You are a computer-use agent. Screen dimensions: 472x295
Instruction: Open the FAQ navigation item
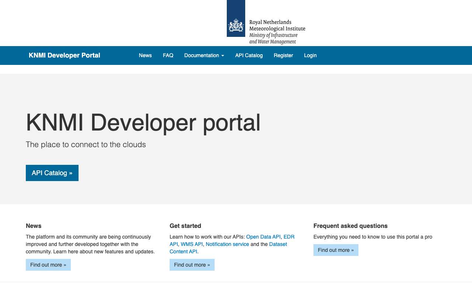[168, 55]
